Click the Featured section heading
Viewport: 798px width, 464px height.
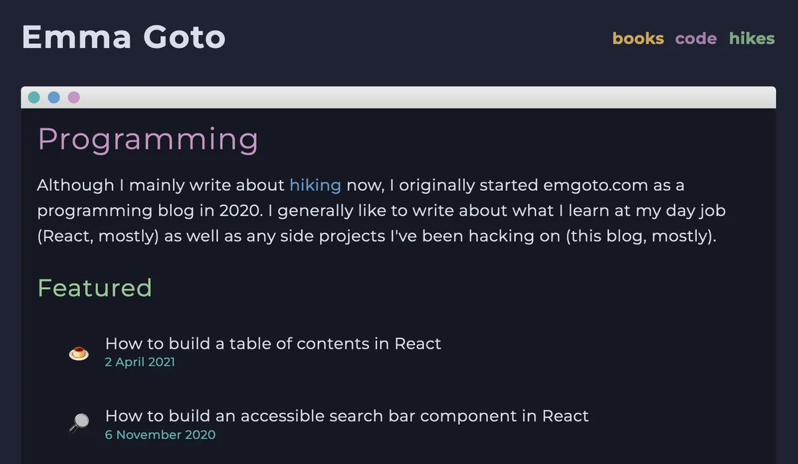point(94,288)
